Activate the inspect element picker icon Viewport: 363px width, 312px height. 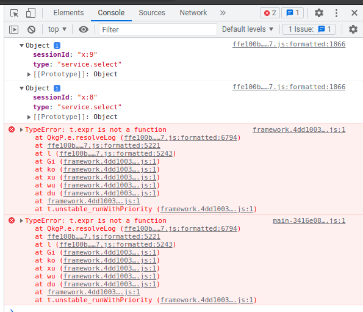click(x=15, y=13)
